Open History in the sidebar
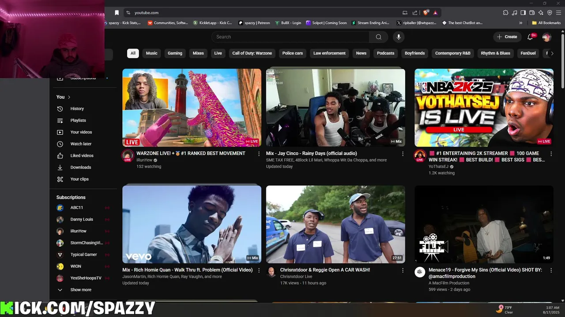This screenshot has width=565, height=317. pyautogui.click(x=77, y=109)
